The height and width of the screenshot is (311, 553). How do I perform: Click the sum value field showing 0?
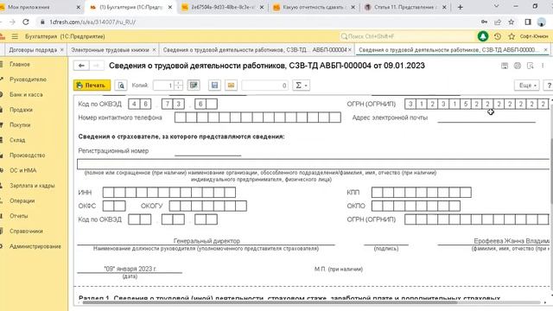(265, 86)
